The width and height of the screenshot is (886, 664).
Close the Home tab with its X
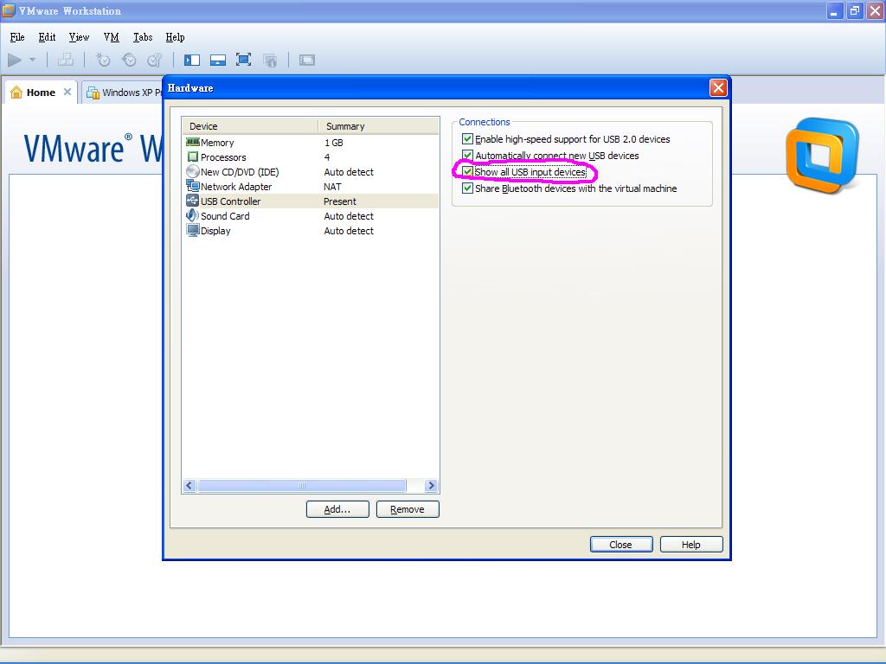pos(67,92)
